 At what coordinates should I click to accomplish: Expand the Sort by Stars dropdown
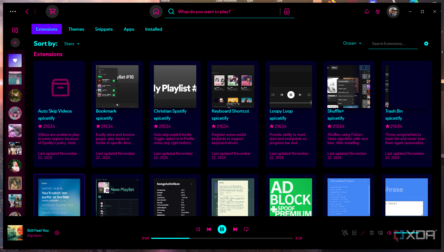[72, 44]
